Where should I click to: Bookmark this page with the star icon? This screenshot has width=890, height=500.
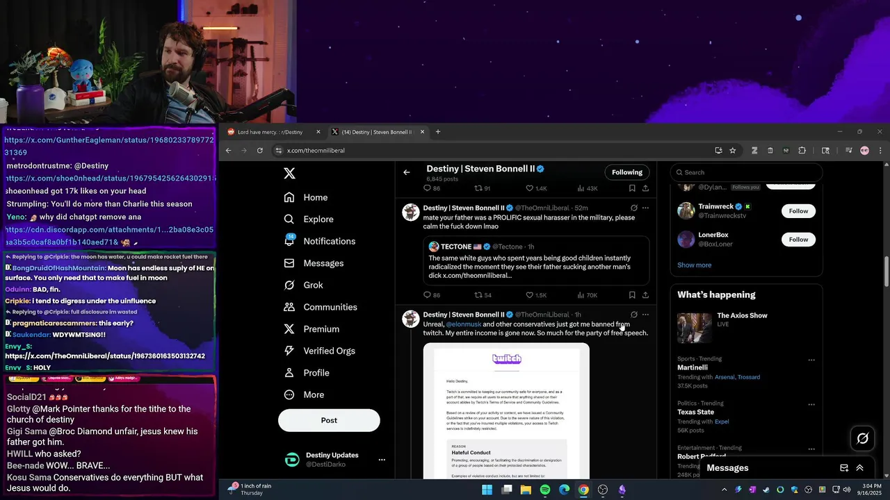733,151
